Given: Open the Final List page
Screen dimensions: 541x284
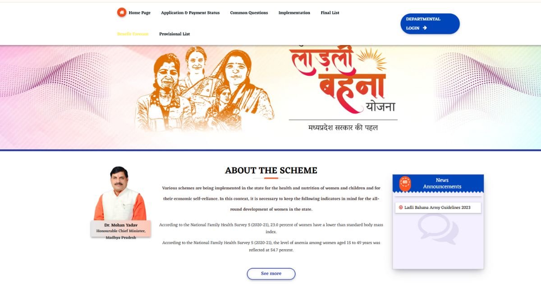Looking at the screenshot, I should [330, 13].
